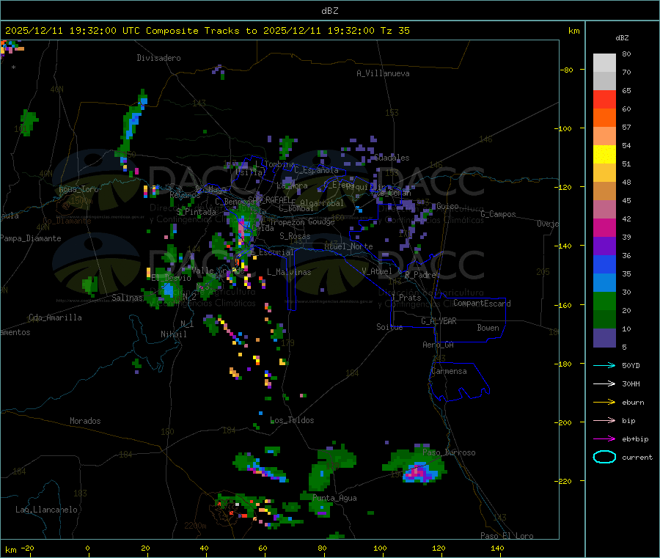The image size is (660, 558).
Task: Click the cyan 'current' ellipse legend symbol
Action: (604, 457)
